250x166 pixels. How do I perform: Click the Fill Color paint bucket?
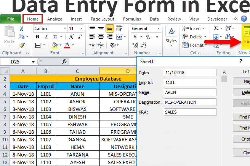(x=54, y=45)
